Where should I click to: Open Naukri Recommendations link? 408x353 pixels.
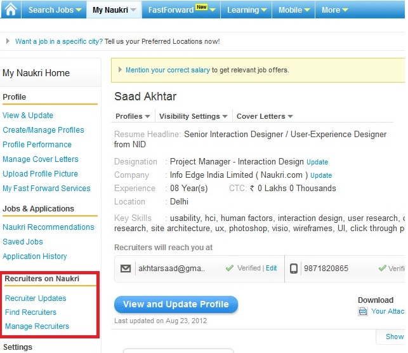tap(48, 227)
